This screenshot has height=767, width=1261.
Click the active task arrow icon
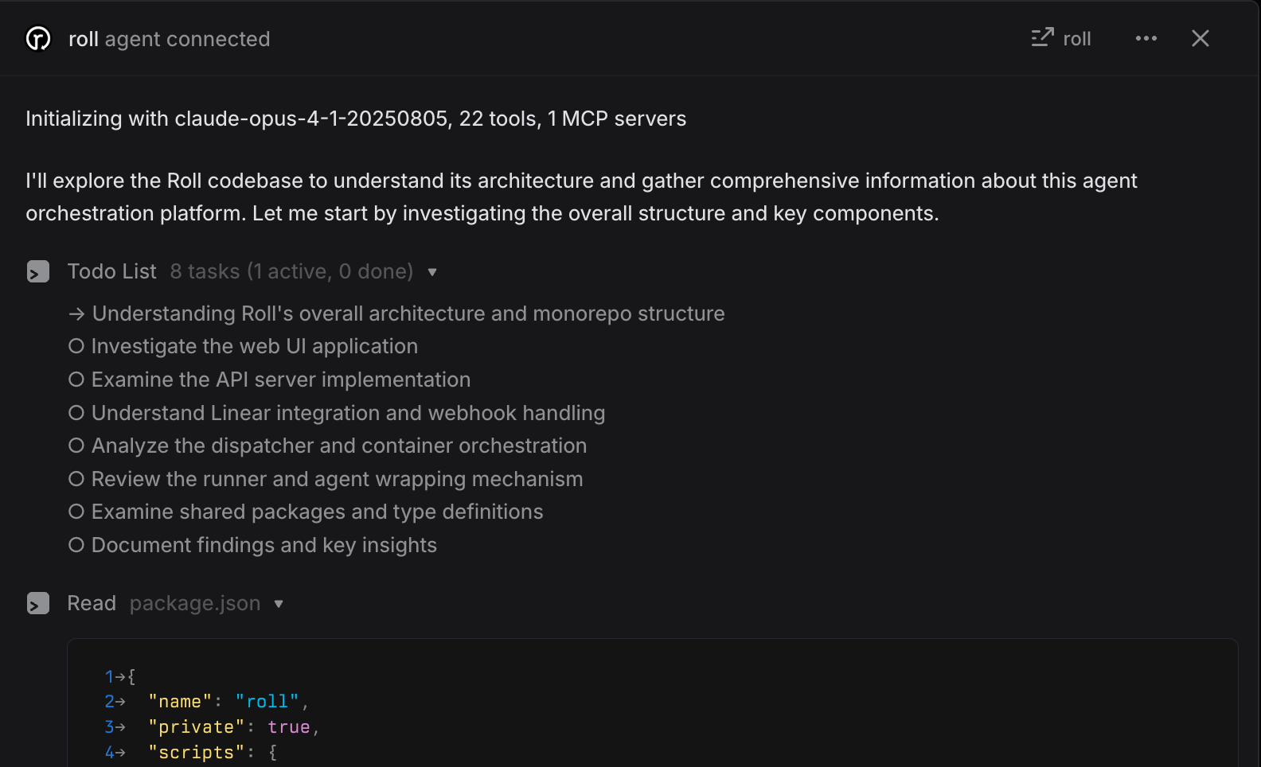click(76, 314)
